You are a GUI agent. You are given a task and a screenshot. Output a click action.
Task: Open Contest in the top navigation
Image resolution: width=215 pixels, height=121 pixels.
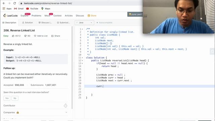57,15
